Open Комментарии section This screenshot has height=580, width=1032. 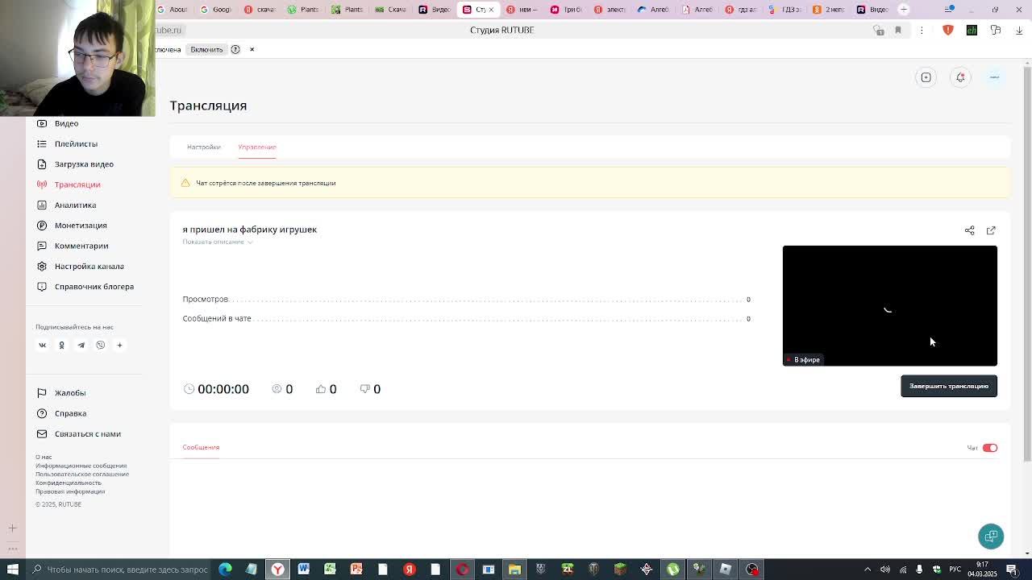point(81,246)
